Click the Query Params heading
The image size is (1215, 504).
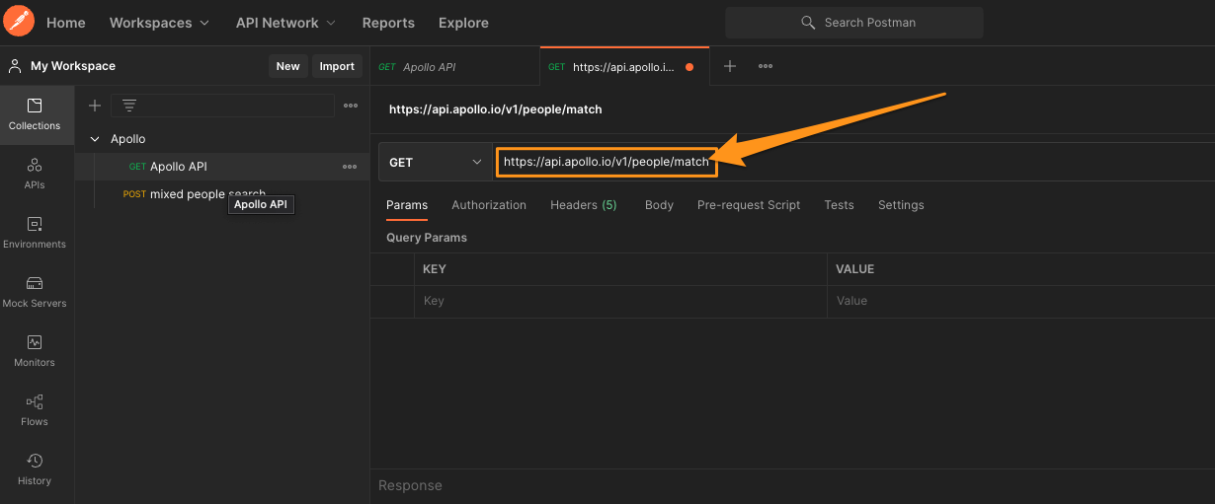(427, 238)
